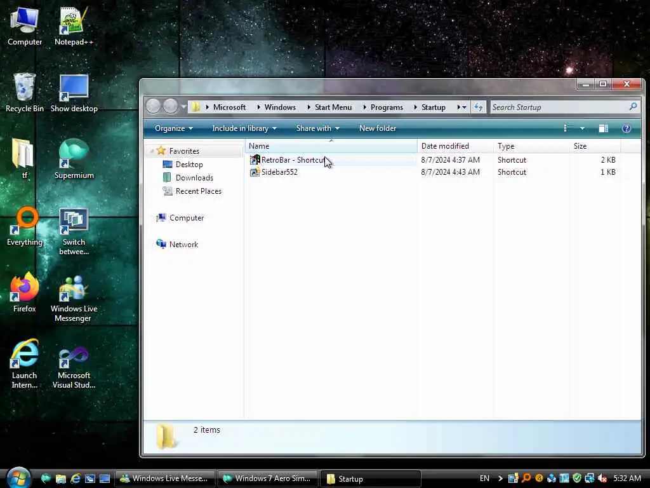Image resolution: width=650 pixels, height=488 pixels.
Task: Expand the arrow after Start Menu breadcrumb
Action: 365,107
